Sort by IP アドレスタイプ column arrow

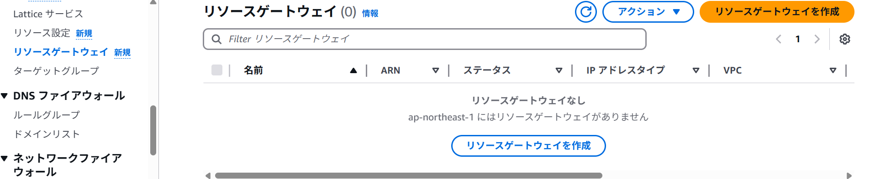696,70
